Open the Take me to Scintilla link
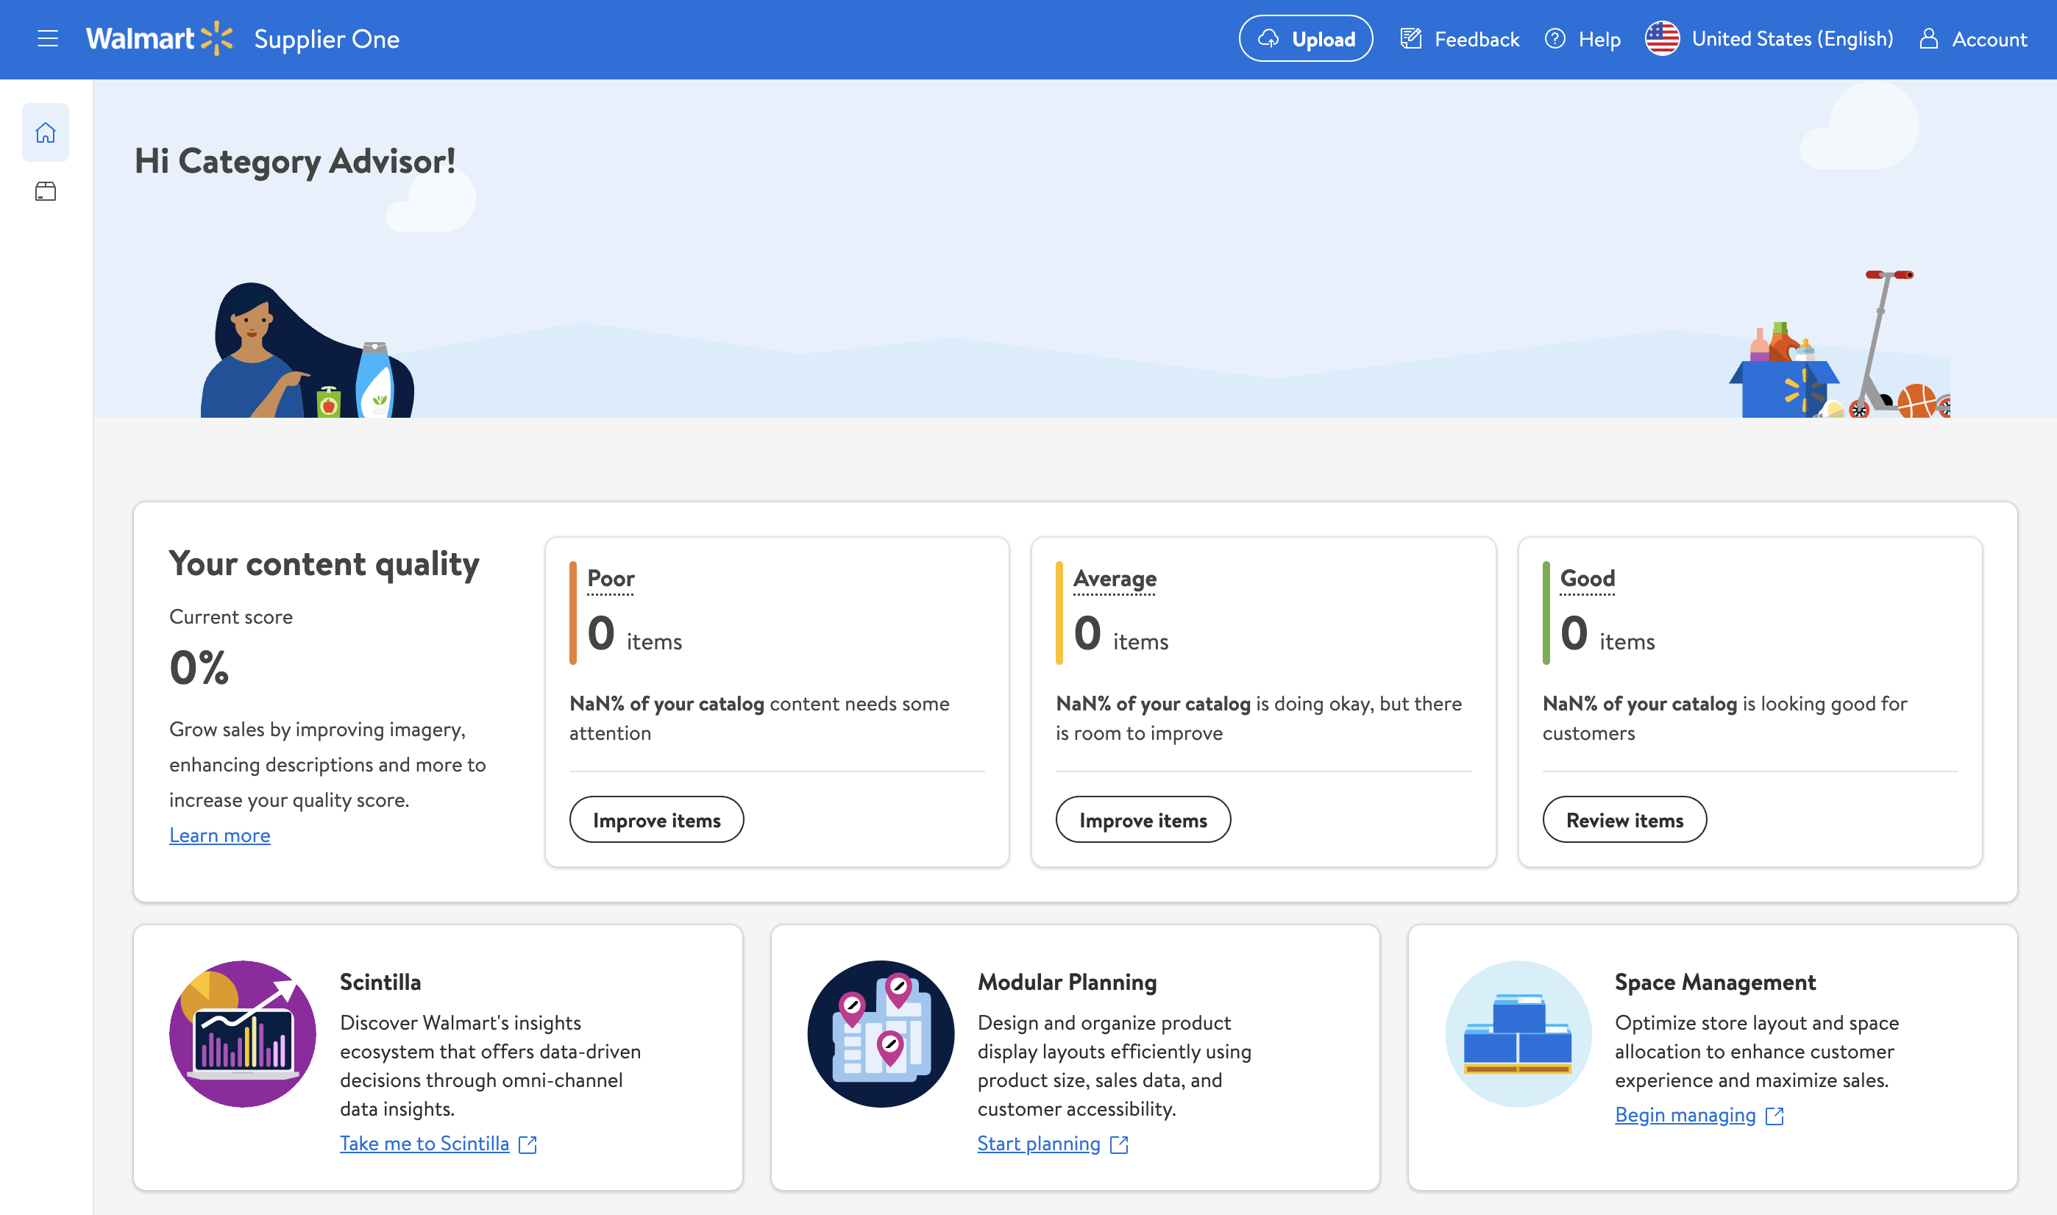 click(438, 1144)
